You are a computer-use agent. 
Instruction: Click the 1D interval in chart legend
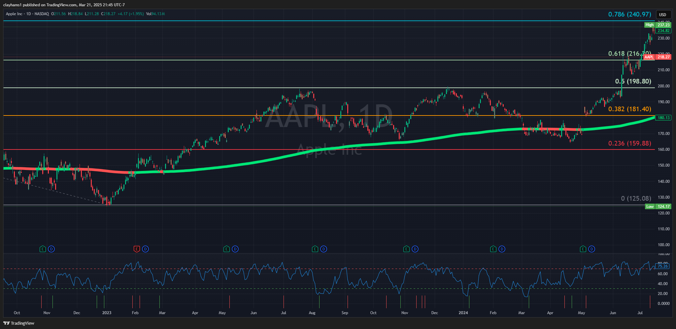coord(29,14)
